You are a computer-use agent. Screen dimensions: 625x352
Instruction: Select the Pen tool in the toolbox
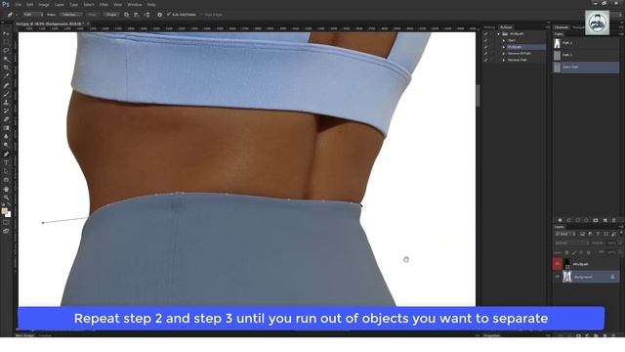coord(6,154)
